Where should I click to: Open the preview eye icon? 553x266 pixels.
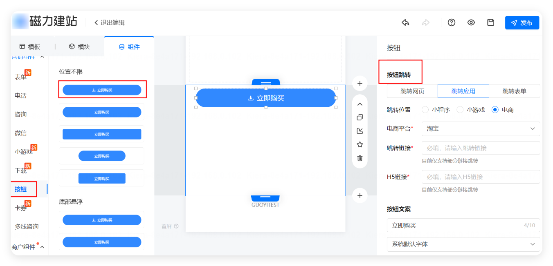(471, 23)
